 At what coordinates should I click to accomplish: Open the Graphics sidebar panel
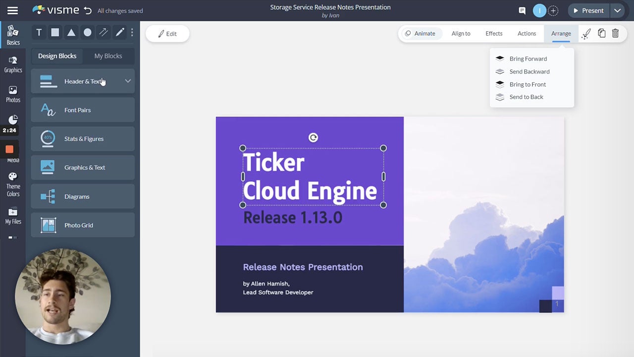coord(13,64)
